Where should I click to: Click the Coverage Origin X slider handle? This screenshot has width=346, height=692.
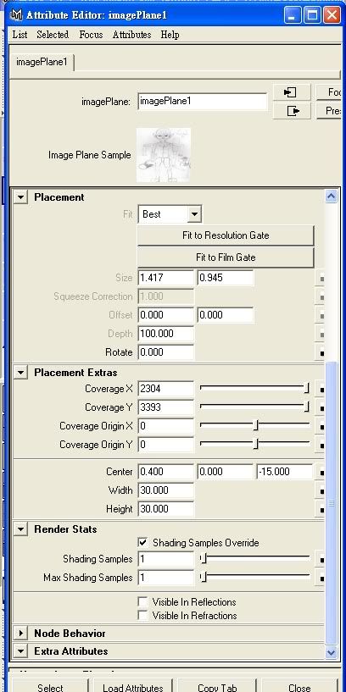(255, 426)
